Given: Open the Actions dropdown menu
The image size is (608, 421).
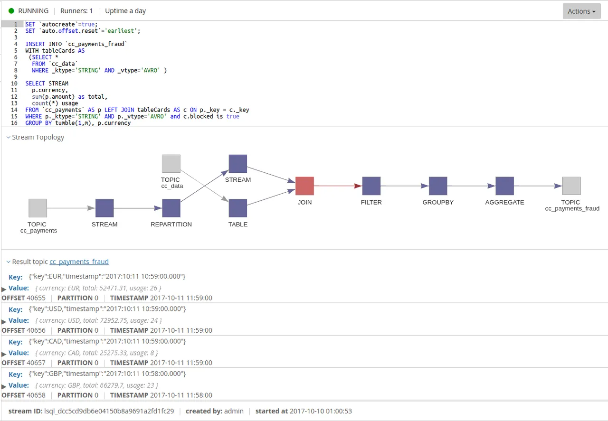Looking at the screenshot, I should click(x=581, y=10).
